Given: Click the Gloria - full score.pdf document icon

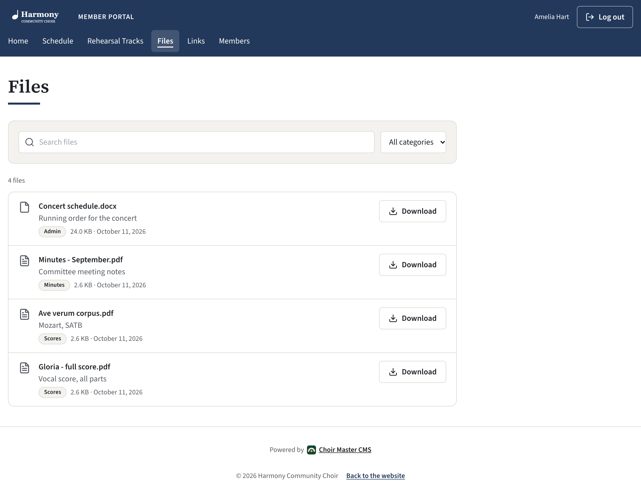Looking at the screenshot, I should 25,368.
